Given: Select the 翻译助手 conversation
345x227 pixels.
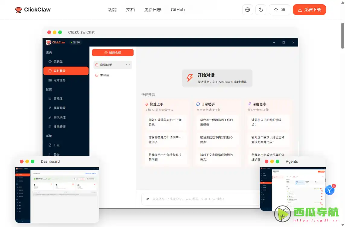Looking at the screenshot, I should pos(112,65).
